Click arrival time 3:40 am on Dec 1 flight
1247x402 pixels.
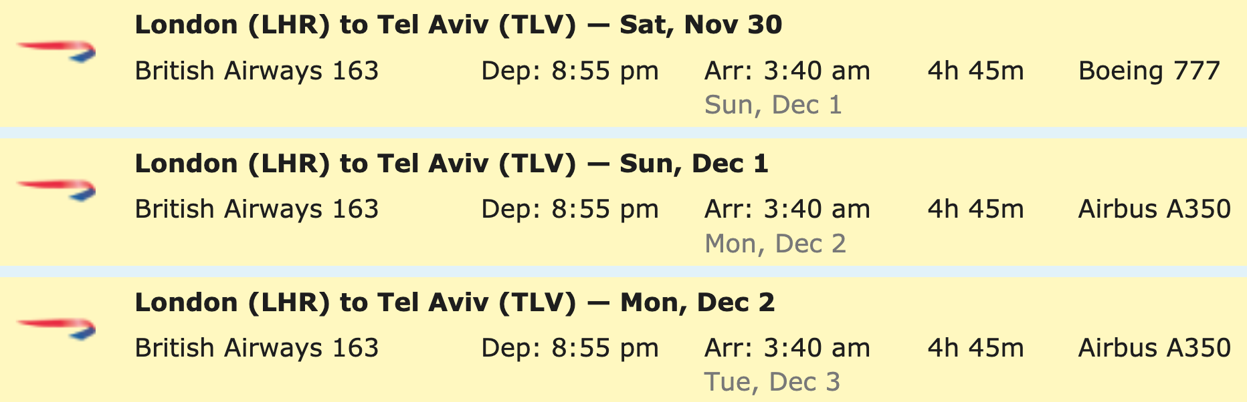787,210
